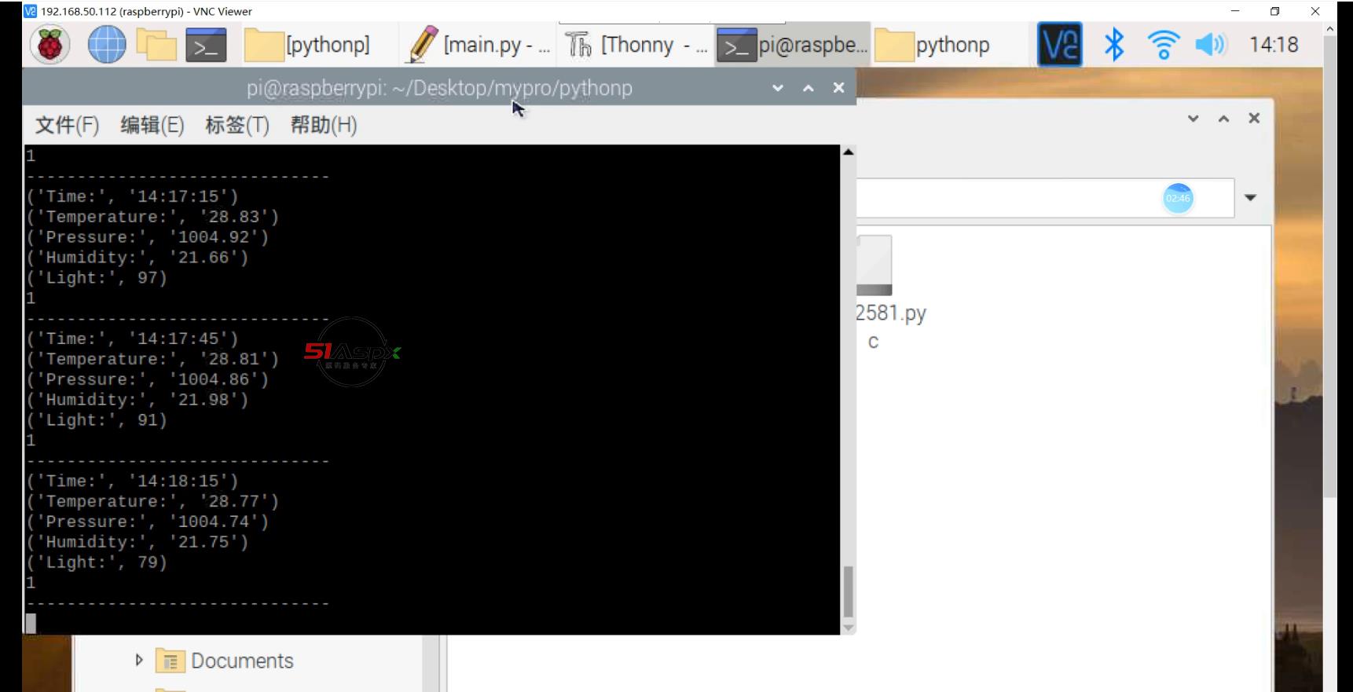Screen dimensions: 1353x692
Task: Open the VNC Server tray icon
Action: 1059,44
